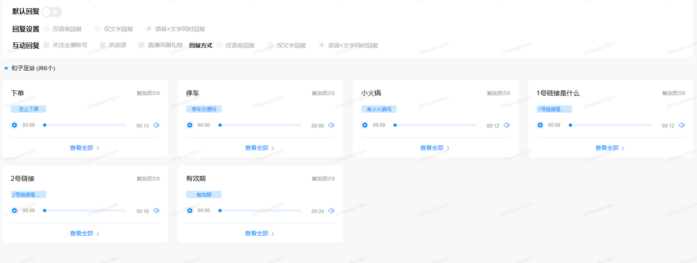The height and width of the screenshot is (263, 697).
Task: Play the 停车 audio clip
Action: [190, 125]
